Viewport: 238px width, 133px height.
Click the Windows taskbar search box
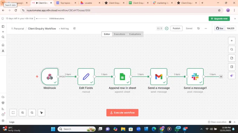(x=77, y=129)
